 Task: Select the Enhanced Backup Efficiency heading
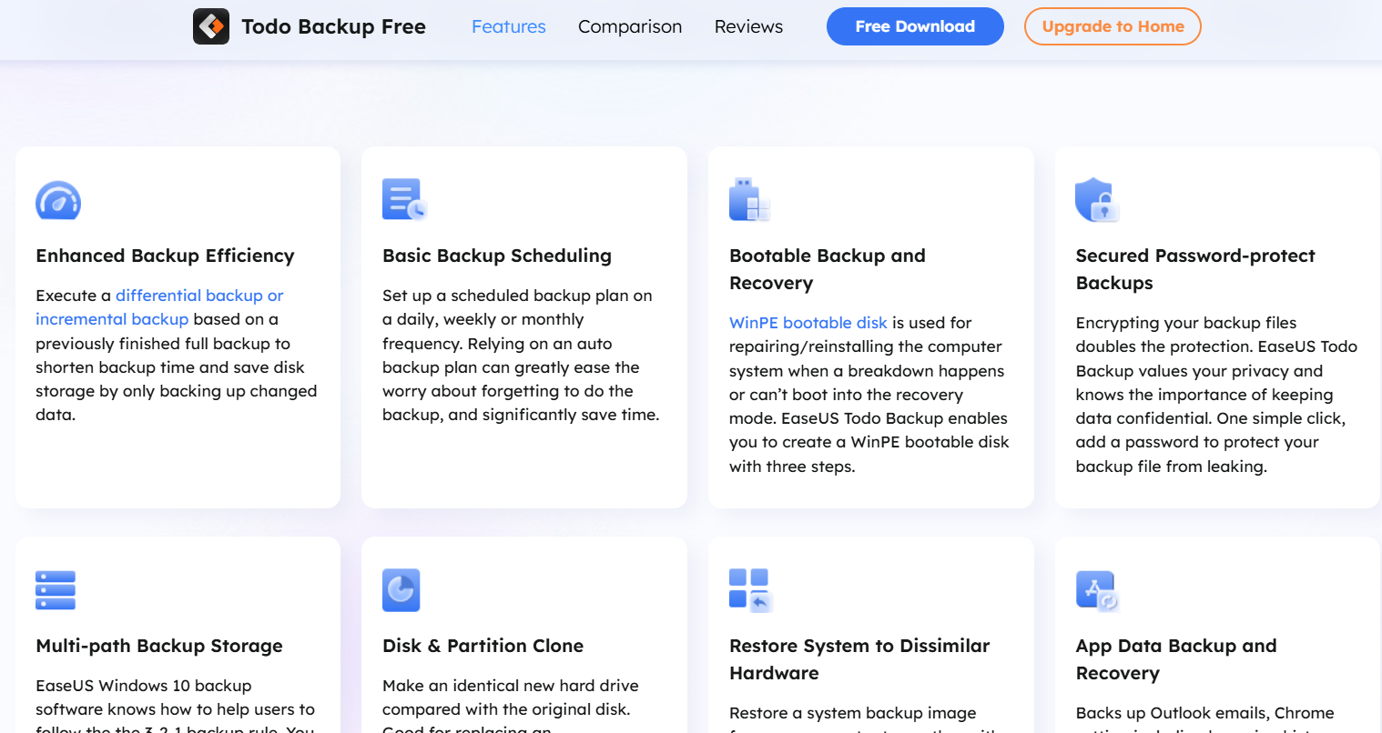click(165, 256)
